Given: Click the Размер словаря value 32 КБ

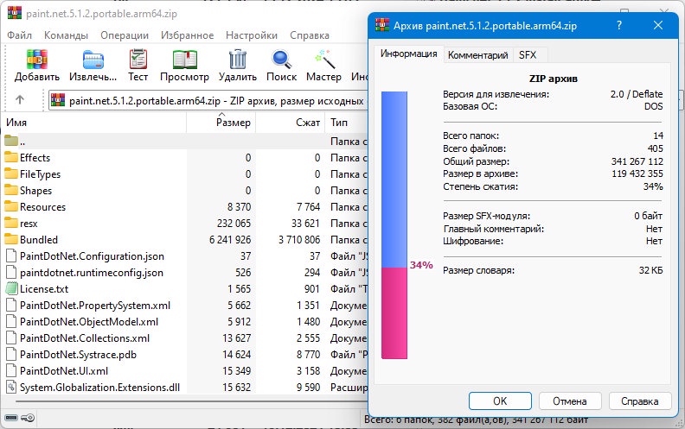Looking at the screenshot, I should (x=650, y=270).
